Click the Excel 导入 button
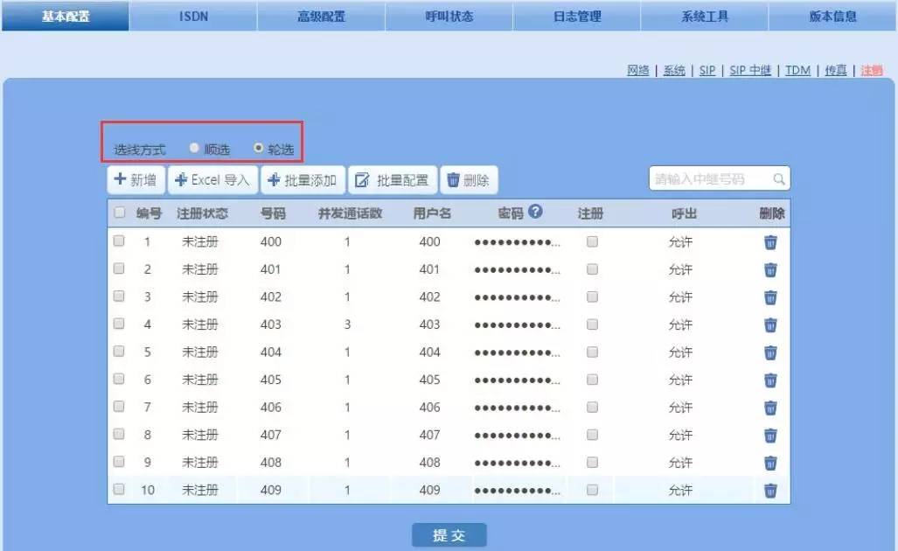 point(213,180)
